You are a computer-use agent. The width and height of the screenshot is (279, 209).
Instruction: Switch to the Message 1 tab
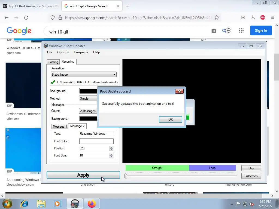pos(60,126)
